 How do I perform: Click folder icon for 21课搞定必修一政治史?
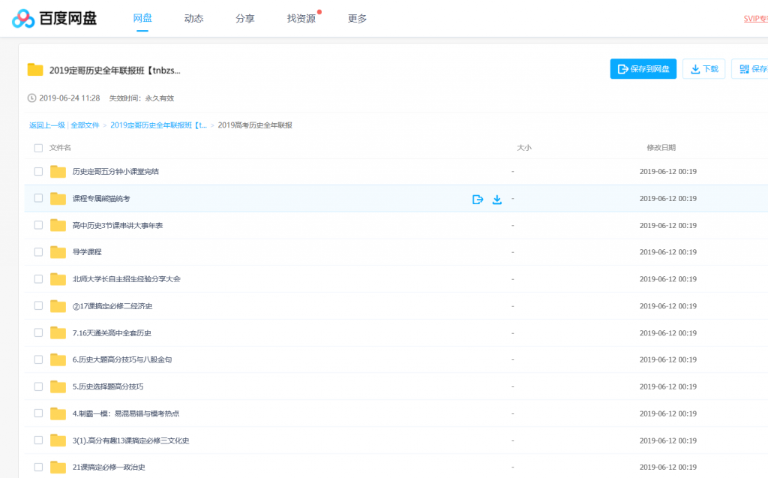pos(58,467)
